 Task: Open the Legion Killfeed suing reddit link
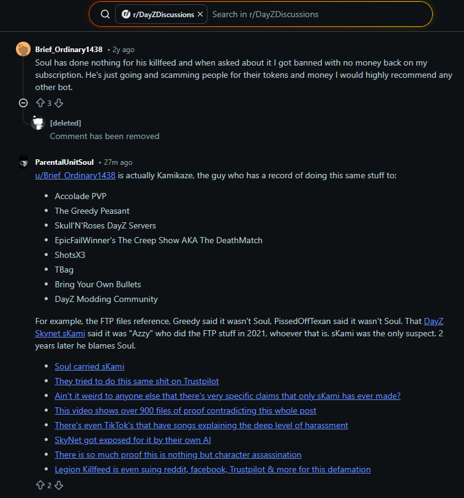tap(212, 469)
